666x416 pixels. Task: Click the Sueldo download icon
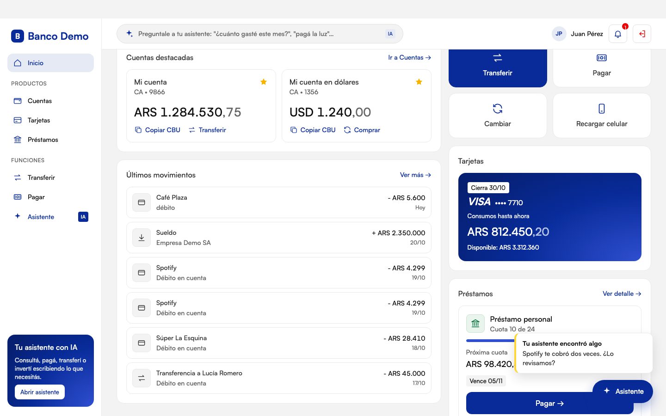142,238
